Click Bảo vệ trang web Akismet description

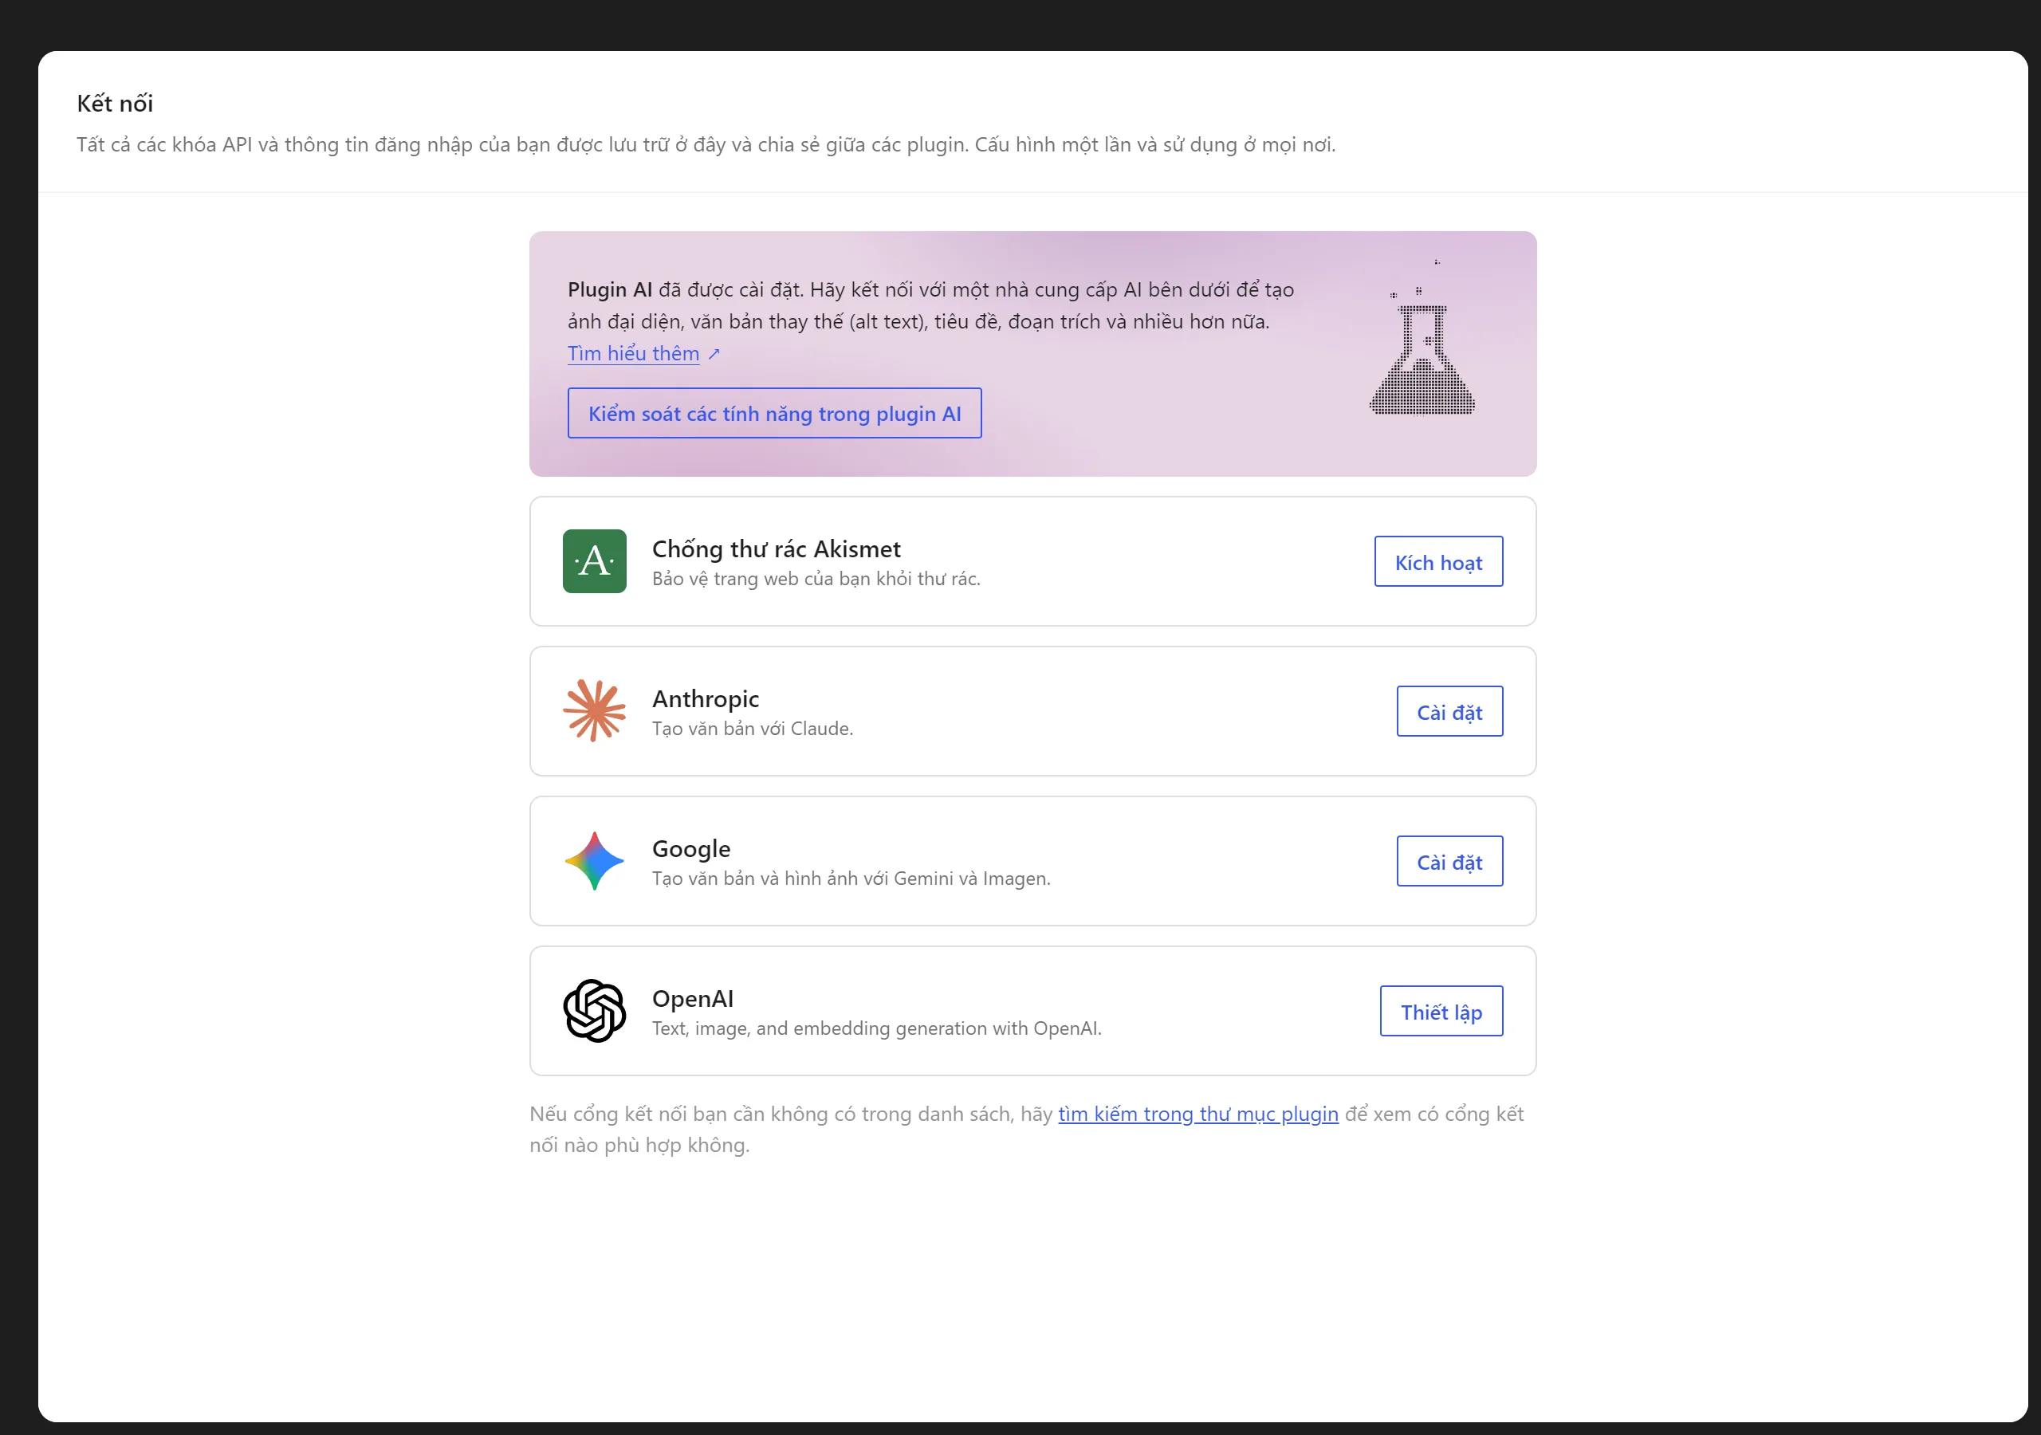816,579
